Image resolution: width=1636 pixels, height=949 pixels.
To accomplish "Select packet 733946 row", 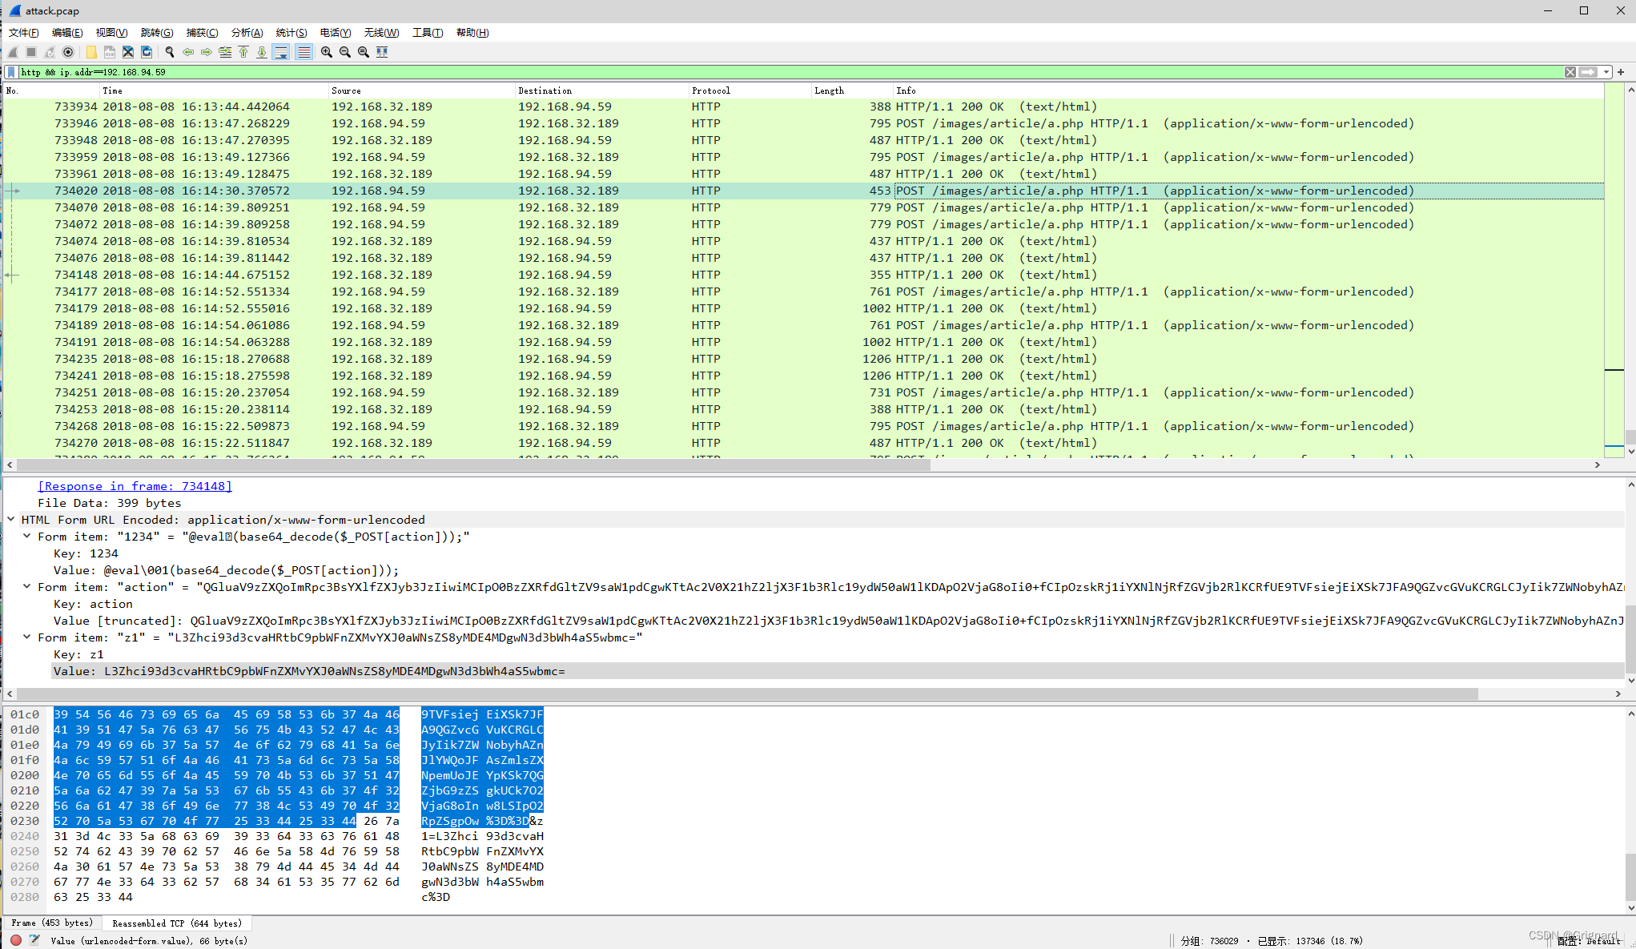I will tap(804, 123).
